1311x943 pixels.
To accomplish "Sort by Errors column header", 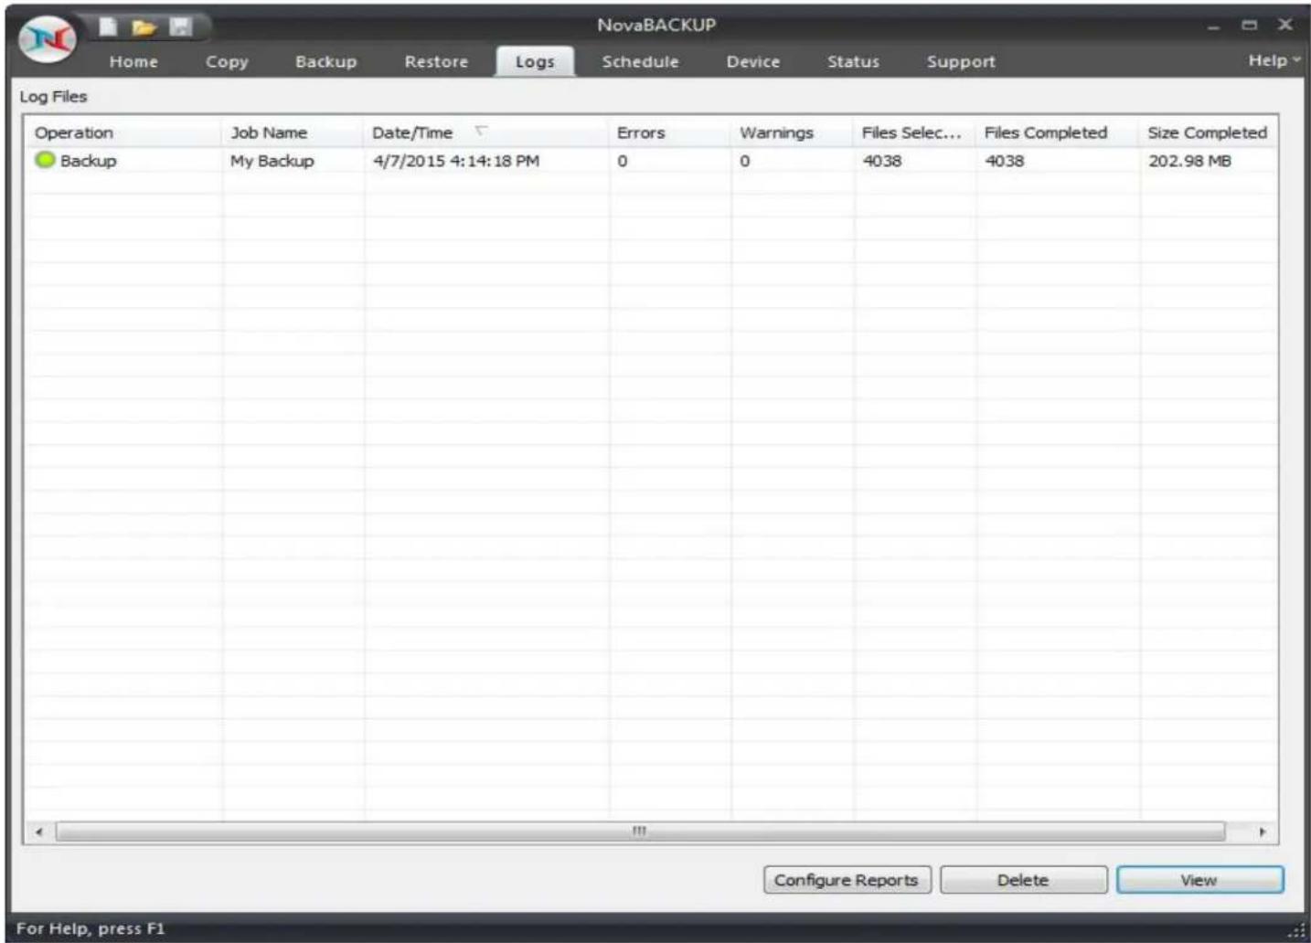I will (x=670, y=132).
